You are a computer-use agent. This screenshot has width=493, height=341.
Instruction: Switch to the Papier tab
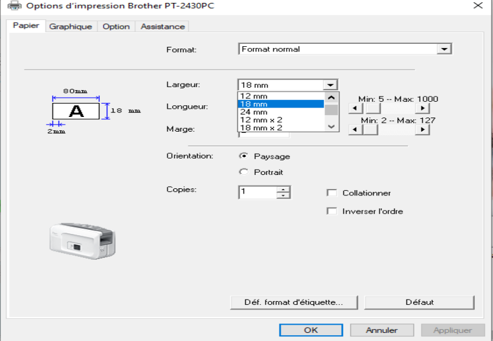26,26
